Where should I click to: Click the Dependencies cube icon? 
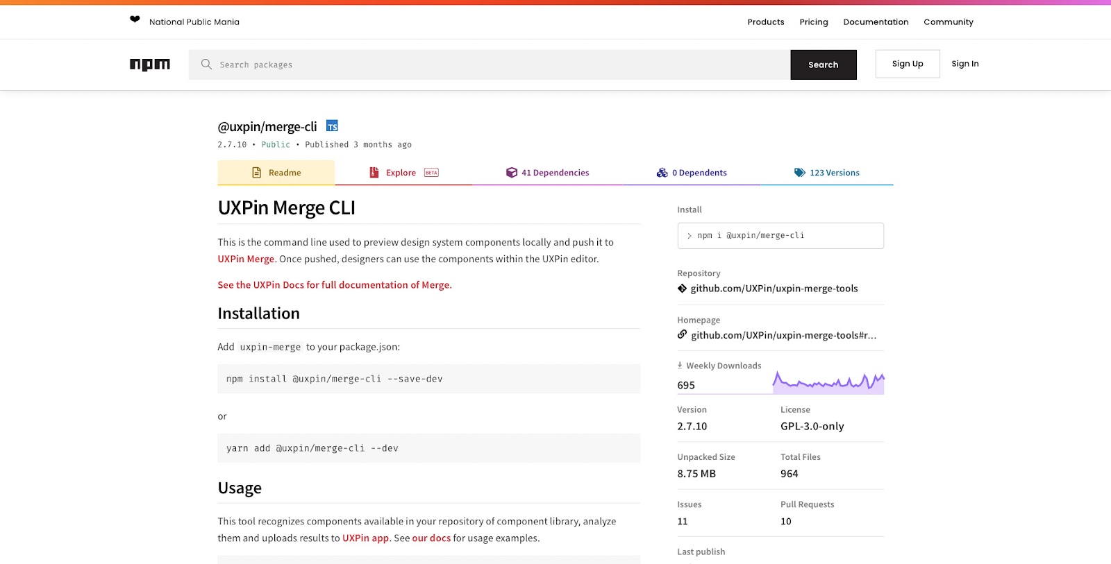click(x=512, y=173)
